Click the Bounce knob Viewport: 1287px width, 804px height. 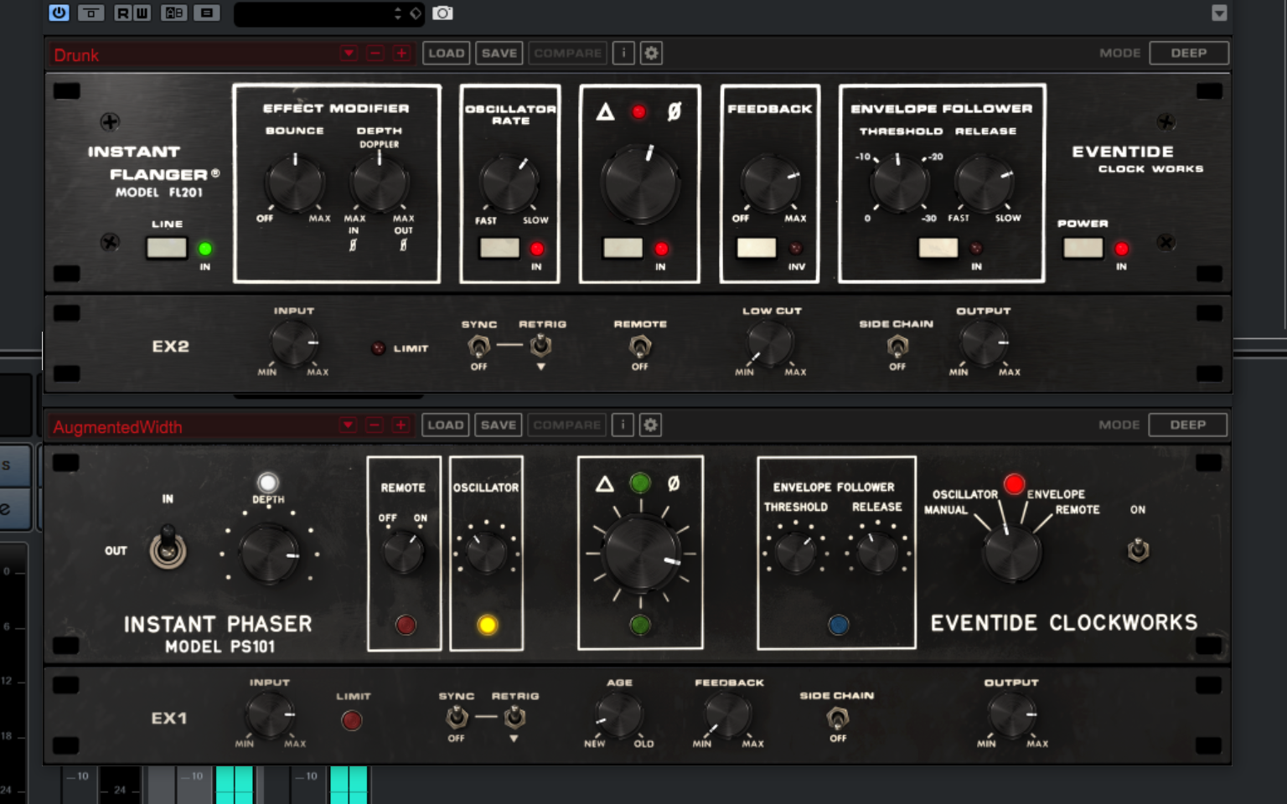295,183
